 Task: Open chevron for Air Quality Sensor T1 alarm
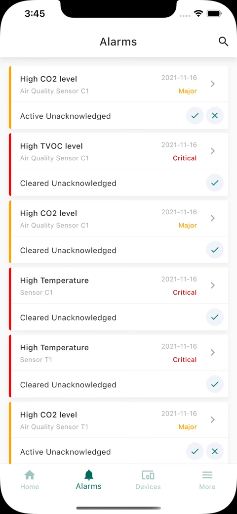(213, 420)
